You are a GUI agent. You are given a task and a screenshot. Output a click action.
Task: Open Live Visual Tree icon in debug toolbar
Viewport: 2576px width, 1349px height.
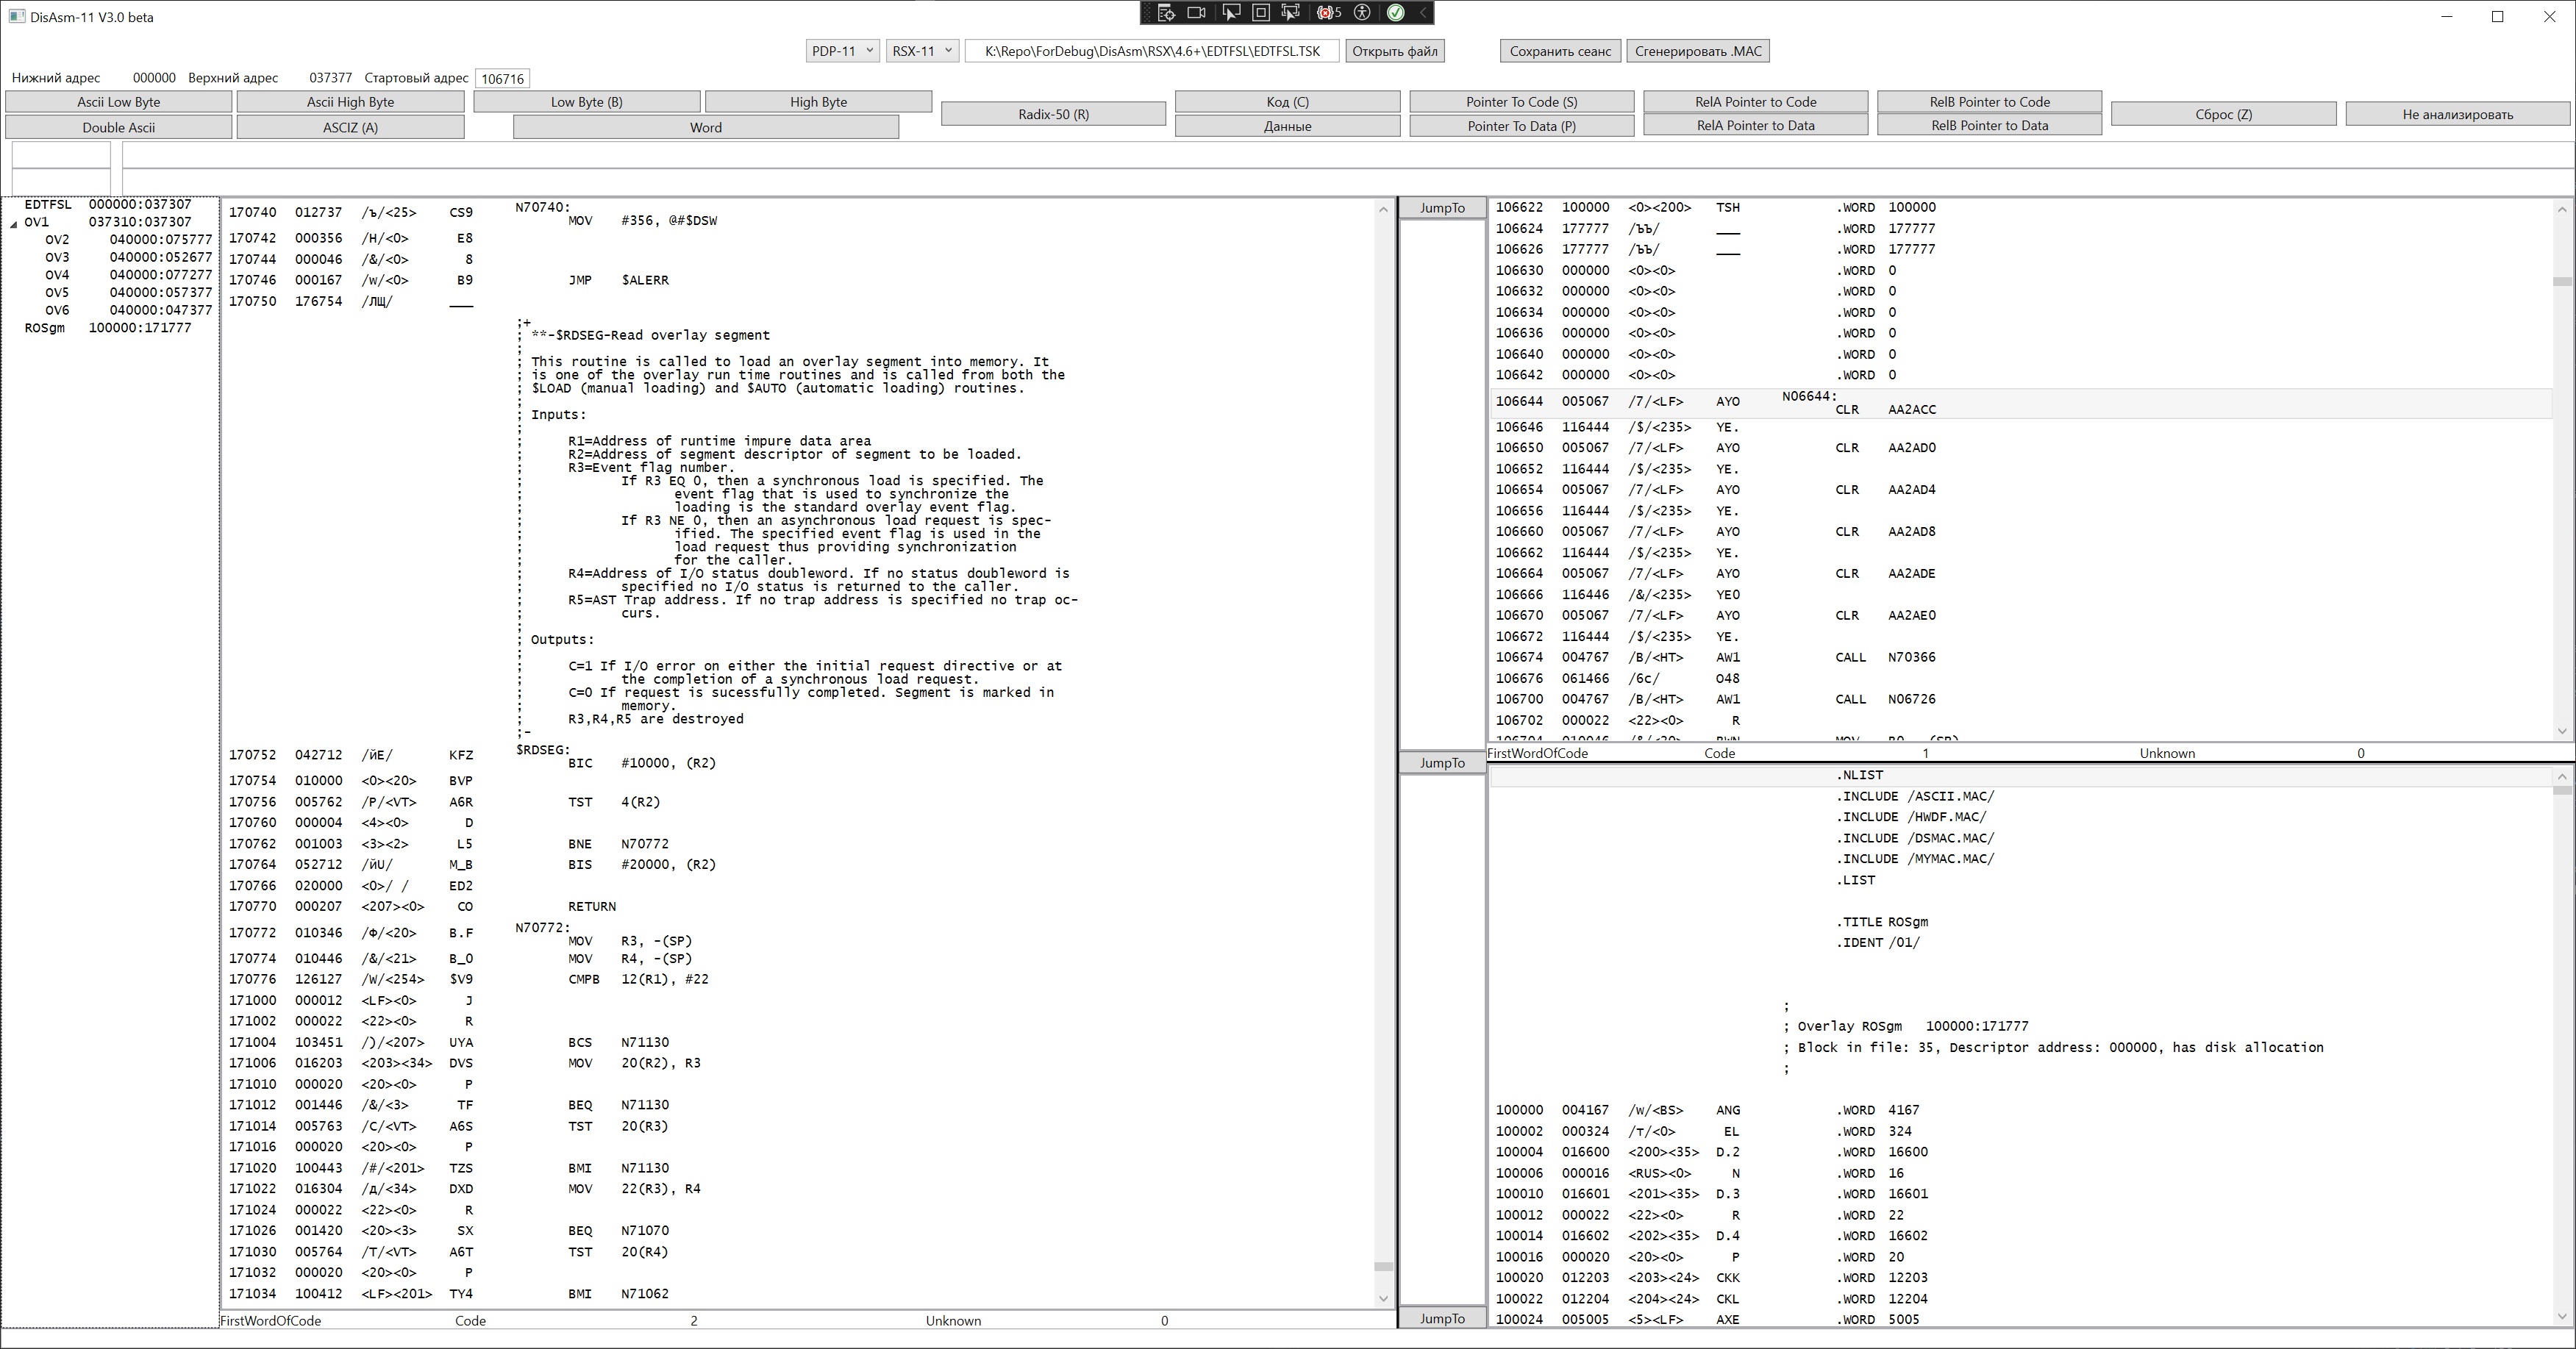(x=1166, y=13)
